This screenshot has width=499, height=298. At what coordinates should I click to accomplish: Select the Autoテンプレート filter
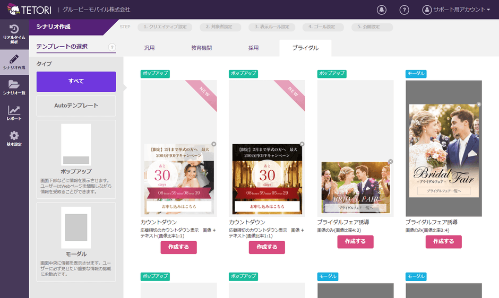[76, 106]
